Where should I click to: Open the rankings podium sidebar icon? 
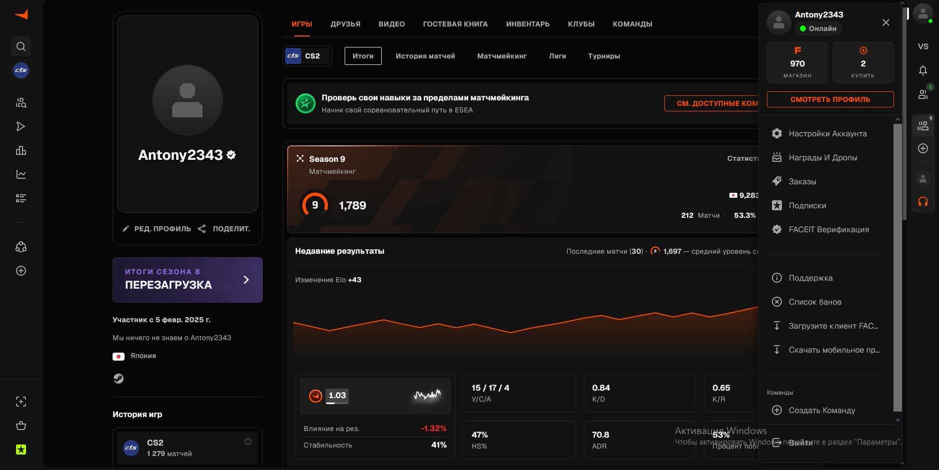pos(21,150)
